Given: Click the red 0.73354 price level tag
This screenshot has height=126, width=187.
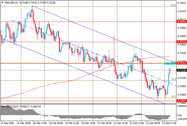Looking at the screenshot, I should pyautogui.click(x=182, y=63).
